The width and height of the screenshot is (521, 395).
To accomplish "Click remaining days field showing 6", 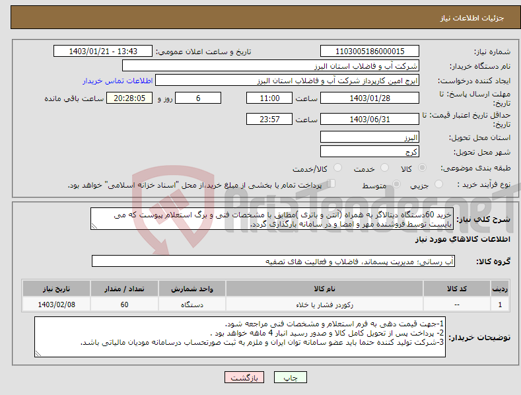I will pos(198,98).
